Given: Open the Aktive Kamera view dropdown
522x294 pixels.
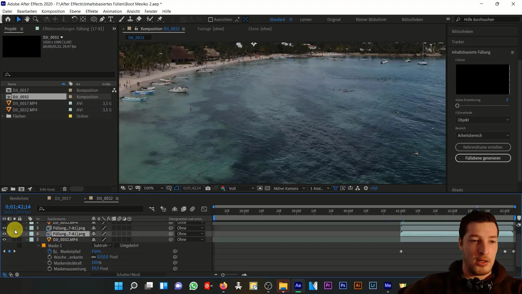Looking at the screenshot, I should [289, 188].
